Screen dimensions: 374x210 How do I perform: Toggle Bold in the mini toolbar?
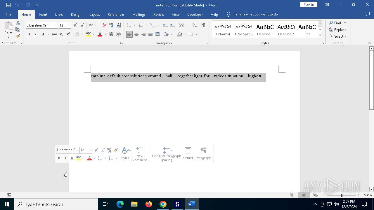(x=59, y=158)
